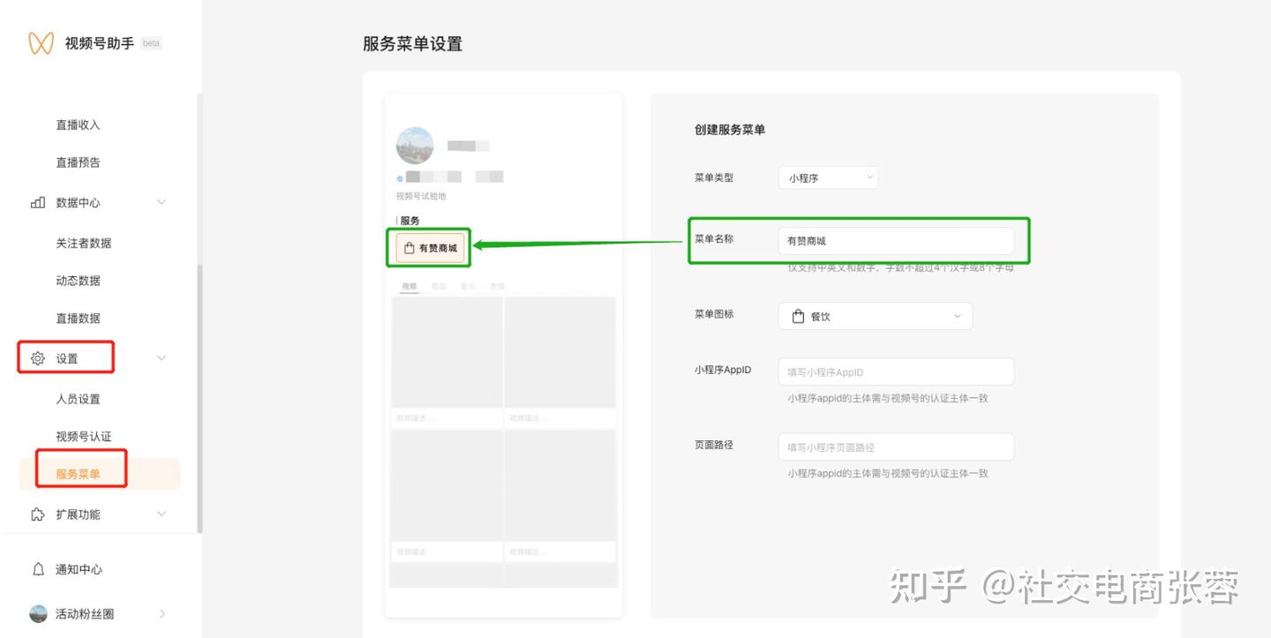This screenshot has height=638, width=1271.
Task: Open the 菜单图标 dropdown showing 餐饮
Action: coord(876,316)
